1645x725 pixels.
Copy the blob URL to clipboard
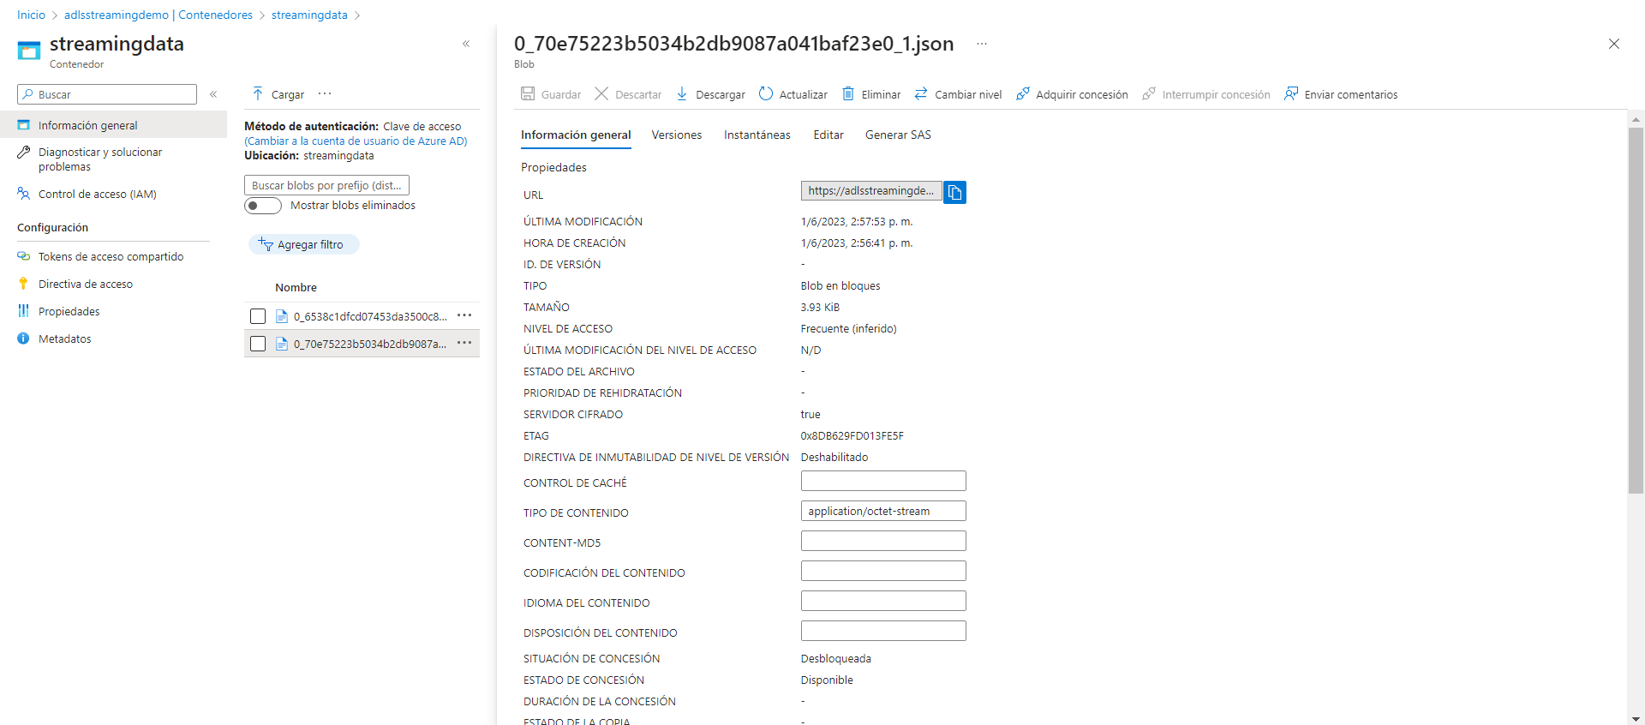point(954,192)
